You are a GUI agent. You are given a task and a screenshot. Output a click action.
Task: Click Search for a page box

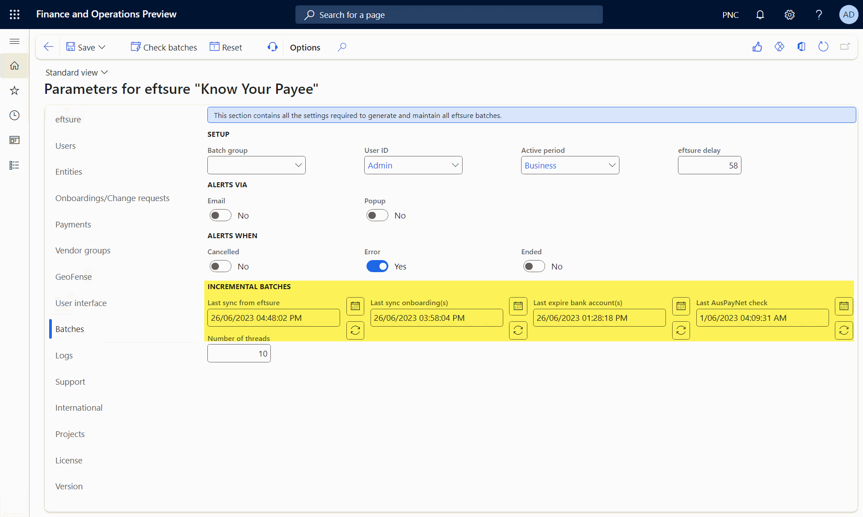449,15
